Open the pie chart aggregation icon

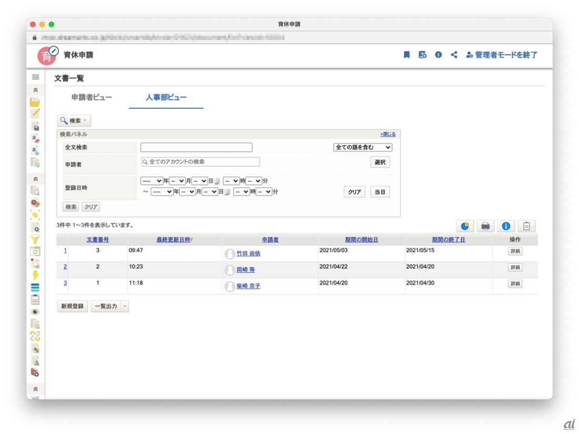(464, 226)
